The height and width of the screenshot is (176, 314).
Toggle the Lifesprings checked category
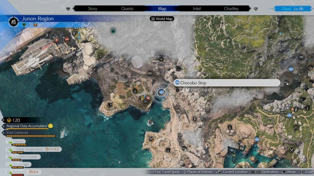(18, 165)
